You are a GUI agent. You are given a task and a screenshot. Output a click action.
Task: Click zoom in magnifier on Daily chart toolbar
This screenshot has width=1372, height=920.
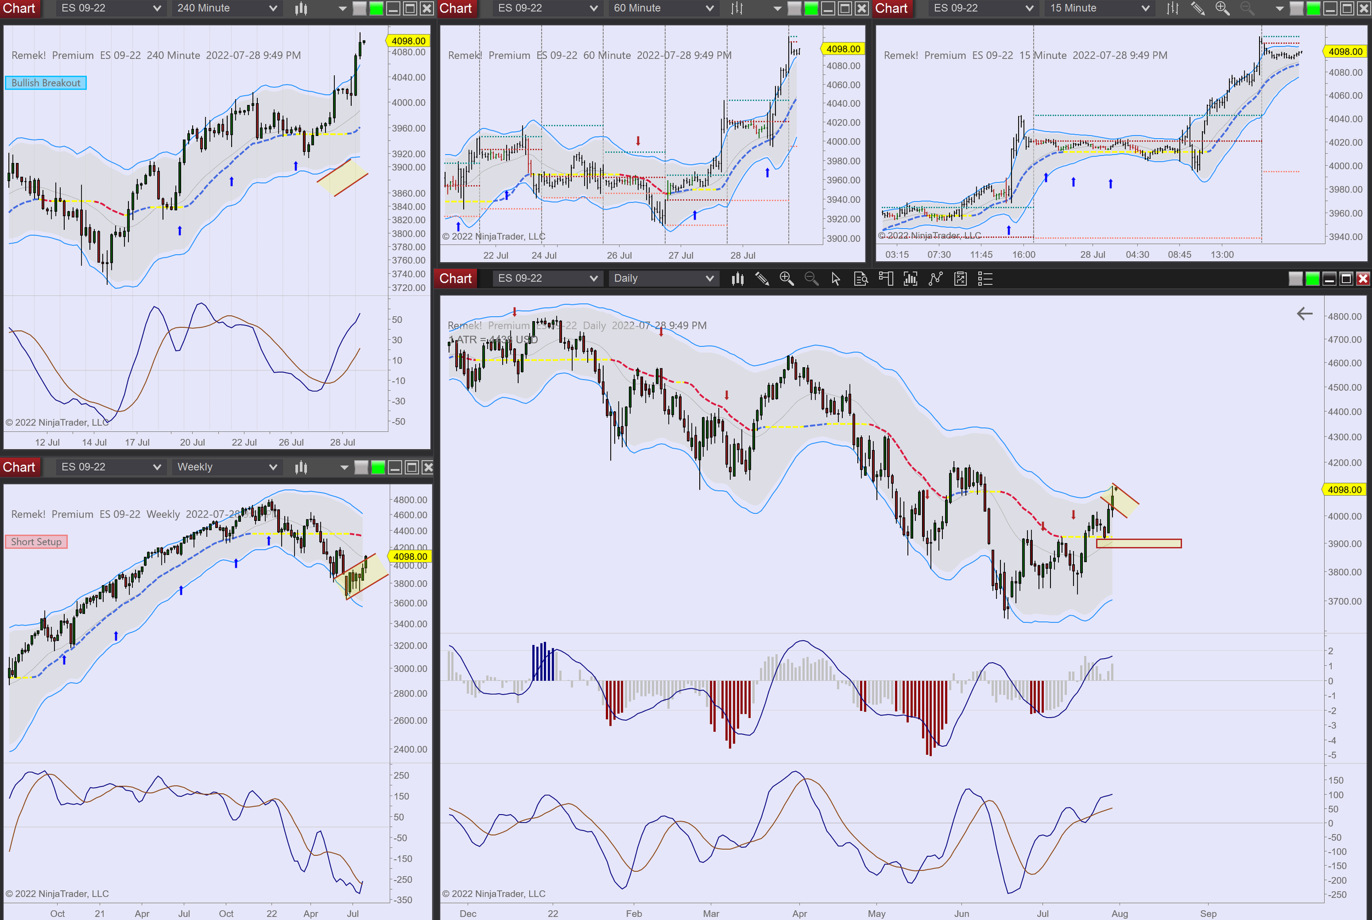click(786, 279)
